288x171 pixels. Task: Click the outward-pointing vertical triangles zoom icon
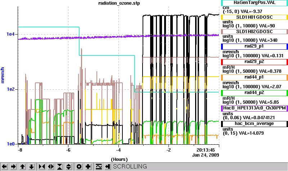(69, 167)
